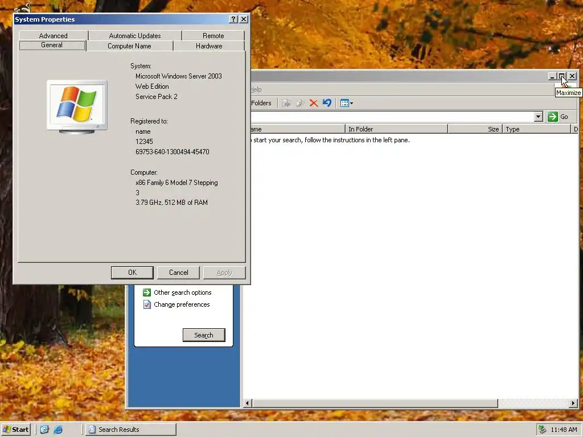
Task: Close the Search Results window
Action: click(573, 76)
